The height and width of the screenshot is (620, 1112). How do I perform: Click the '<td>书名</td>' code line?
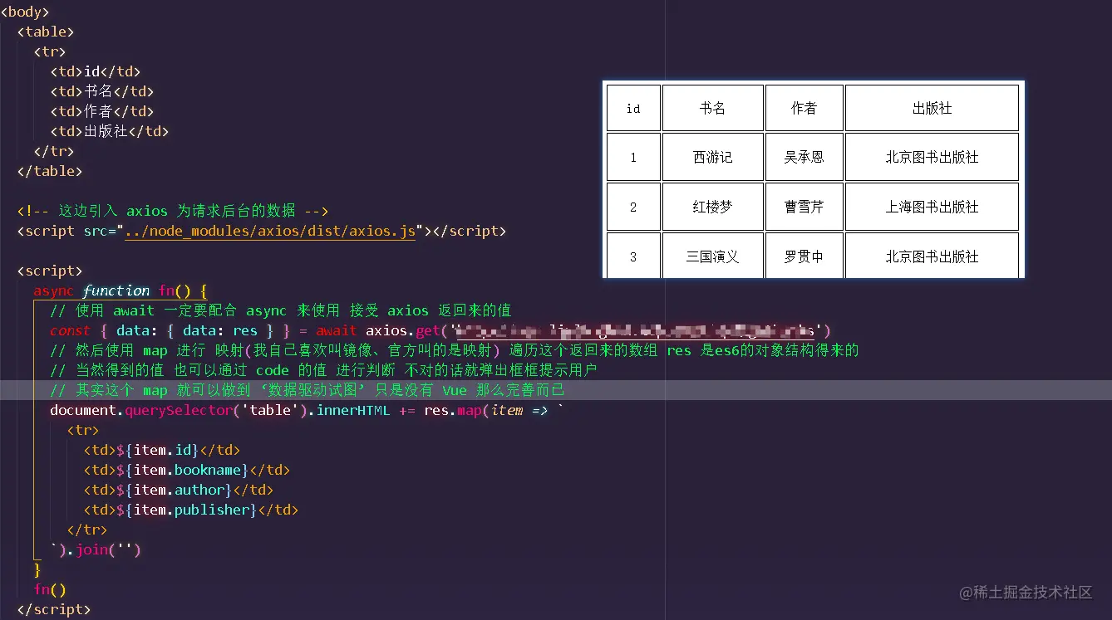click(x=102, y=91)
